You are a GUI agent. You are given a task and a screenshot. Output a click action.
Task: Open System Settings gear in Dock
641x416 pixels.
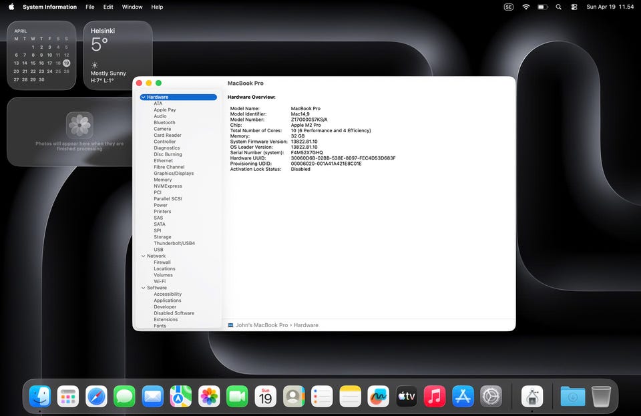coord(491,397)
